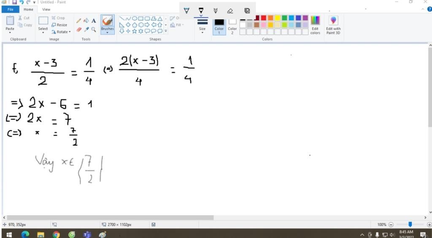Screen dimensions: 432x238
Task: Open Google Chrome from taskbar
Action: click(56, 235)
